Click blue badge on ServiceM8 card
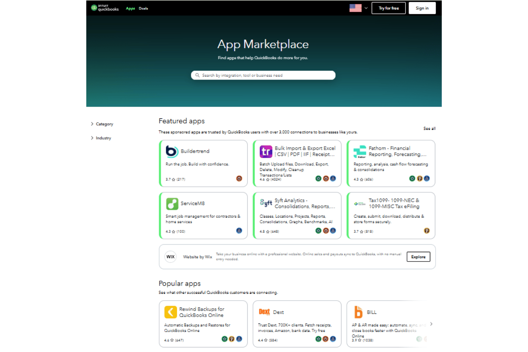 [239, 231]
